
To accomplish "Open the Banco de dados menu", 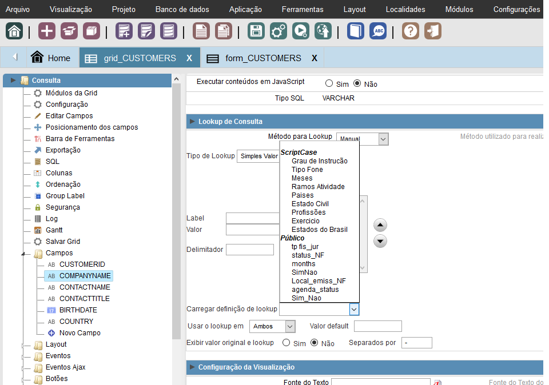I will [x=182, y=9].
